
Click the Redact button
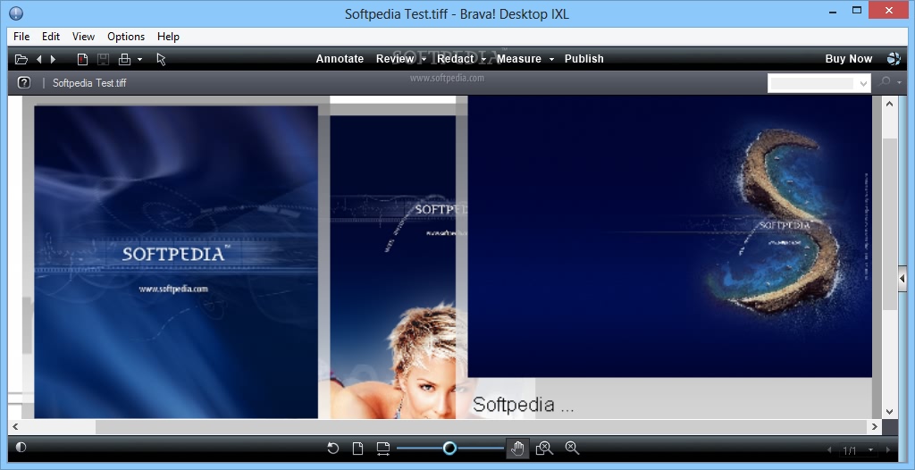pos(456,59)
